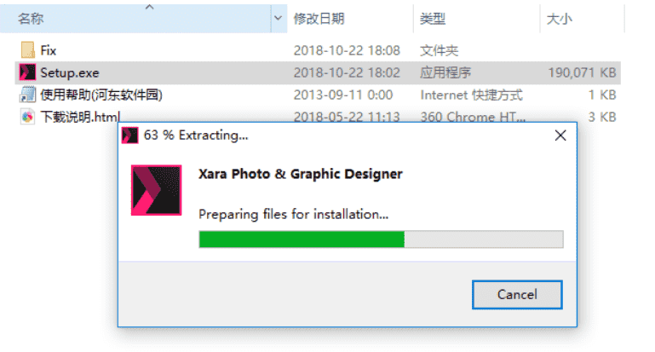Screen dimensions: 655x352
Task: Click the Fix folder icon
Action: click(x=27, y=50)
